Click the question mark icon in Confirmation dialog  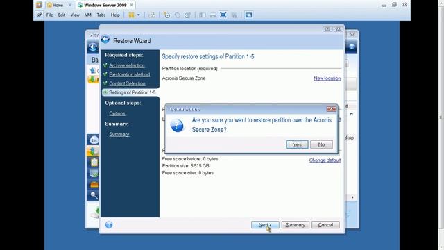click(x=177, y=125)
